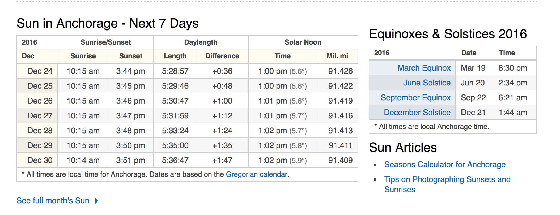Click the Daylength Length column header
Viewport: 560px width, 215px height.
click(175, 56)
